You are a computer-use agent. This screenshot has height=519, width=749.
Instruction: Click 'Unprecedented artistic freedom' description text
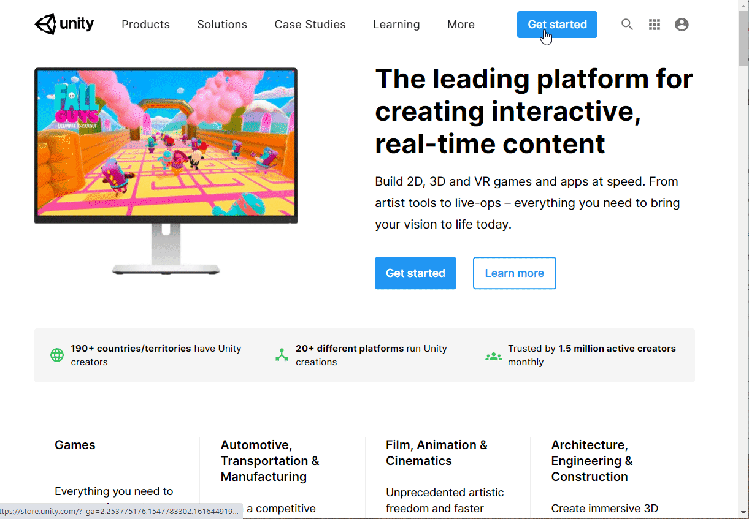tap(445, 501)
